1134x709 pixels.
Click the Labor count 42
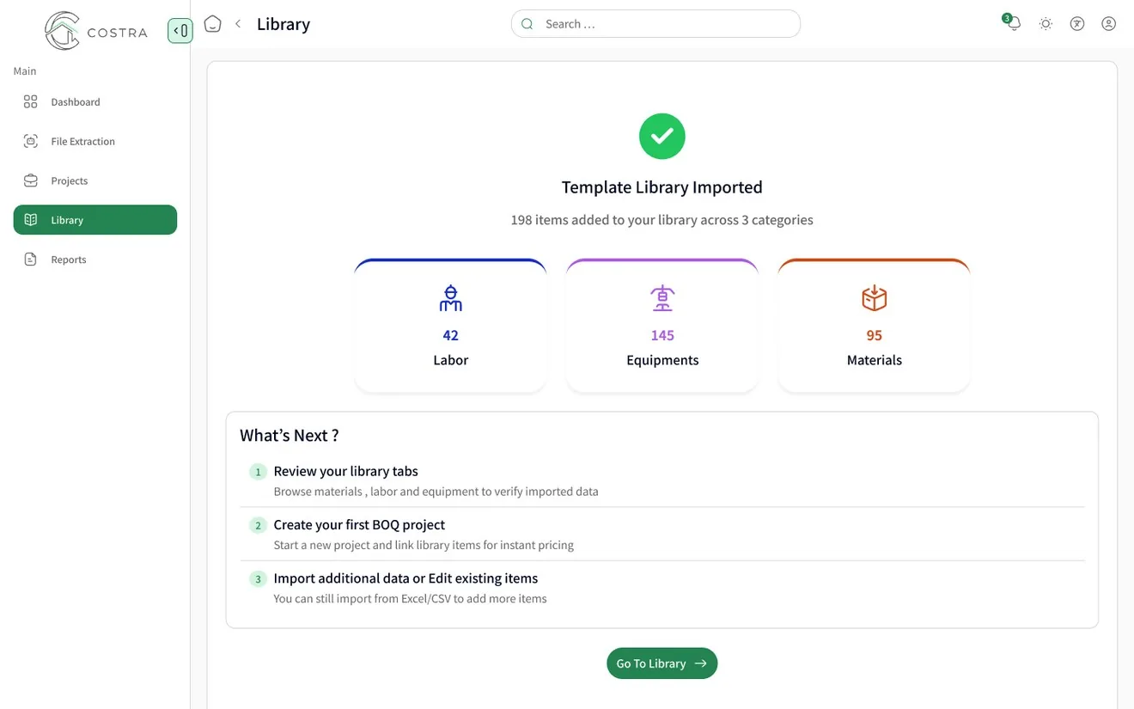[x=451, y=335]
